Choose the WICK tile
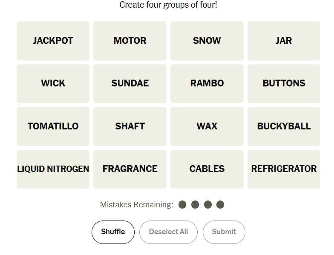The image size is (334, 255). pyautogui.click(x=53, y=83)
